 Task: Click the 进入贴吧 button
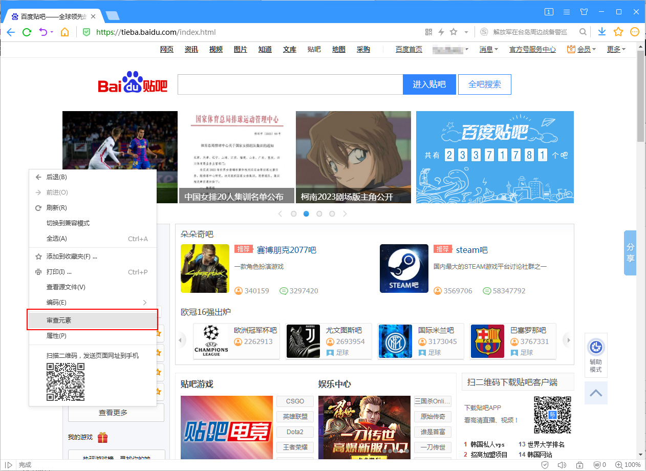[x=429, y=84]
